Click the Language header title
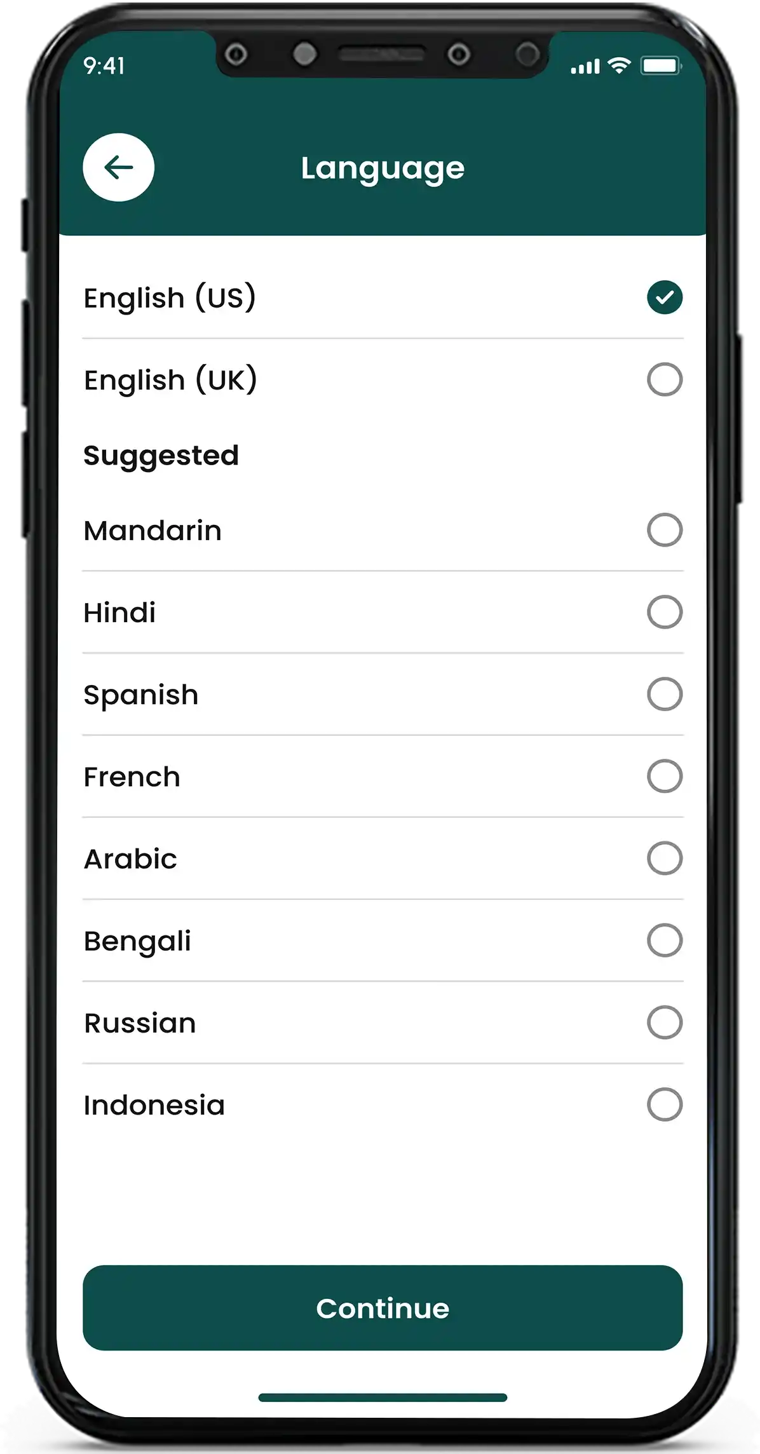The image size is (760, 1454). pos(383,168)
